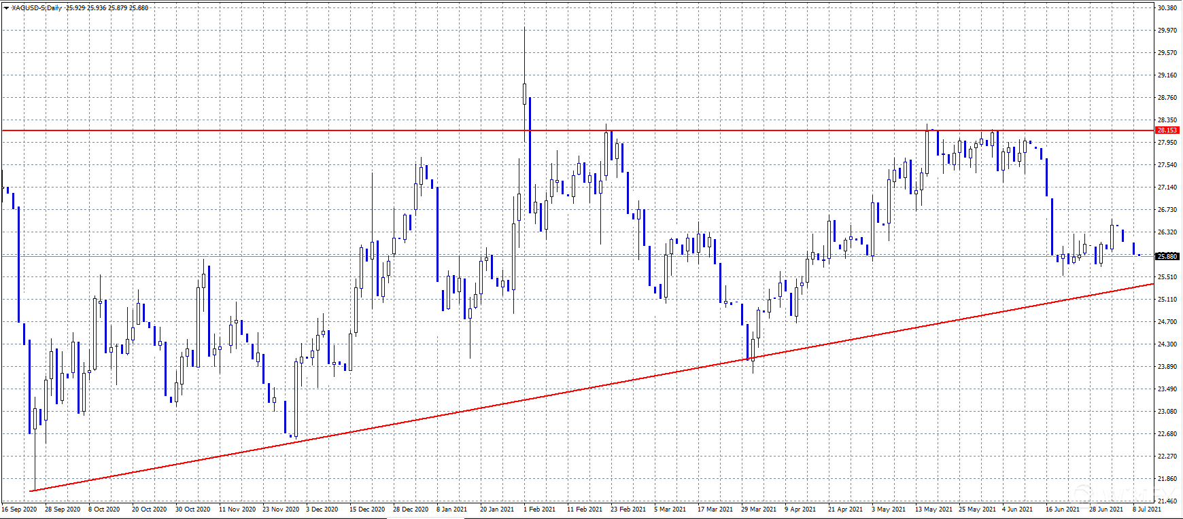Click the 23.890 price scale value

pyautogui.click(x=1167, y=367)
